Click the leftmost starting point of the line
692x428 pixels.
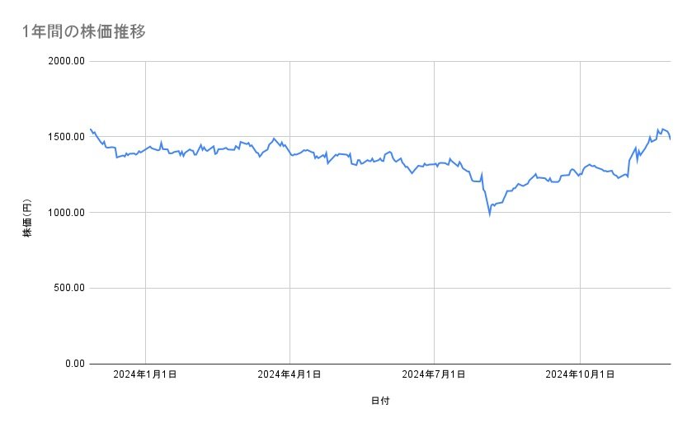pyautogui.click(x=90, y=129)
